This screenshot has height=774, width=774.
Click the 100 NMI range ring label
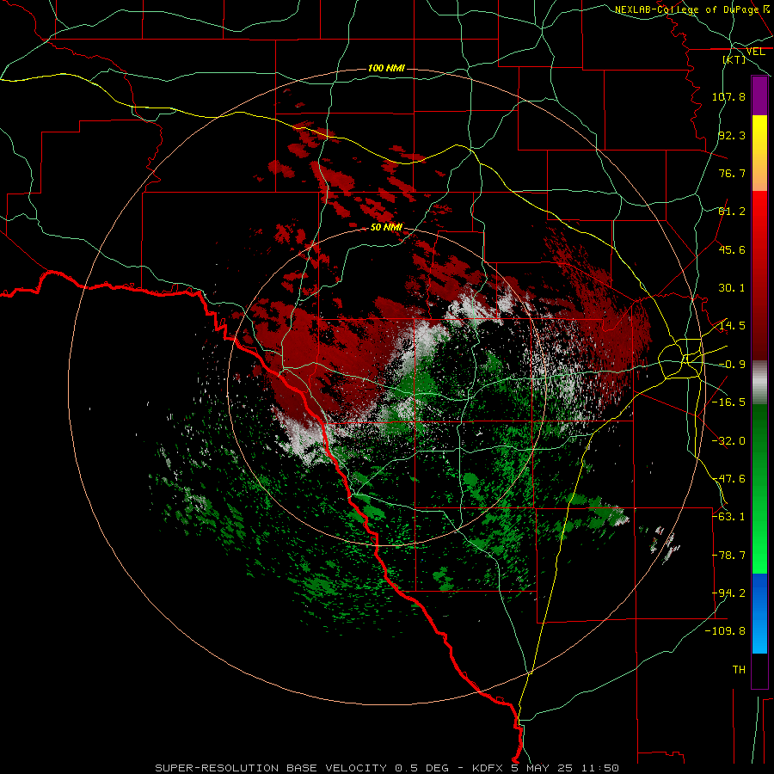386,68
